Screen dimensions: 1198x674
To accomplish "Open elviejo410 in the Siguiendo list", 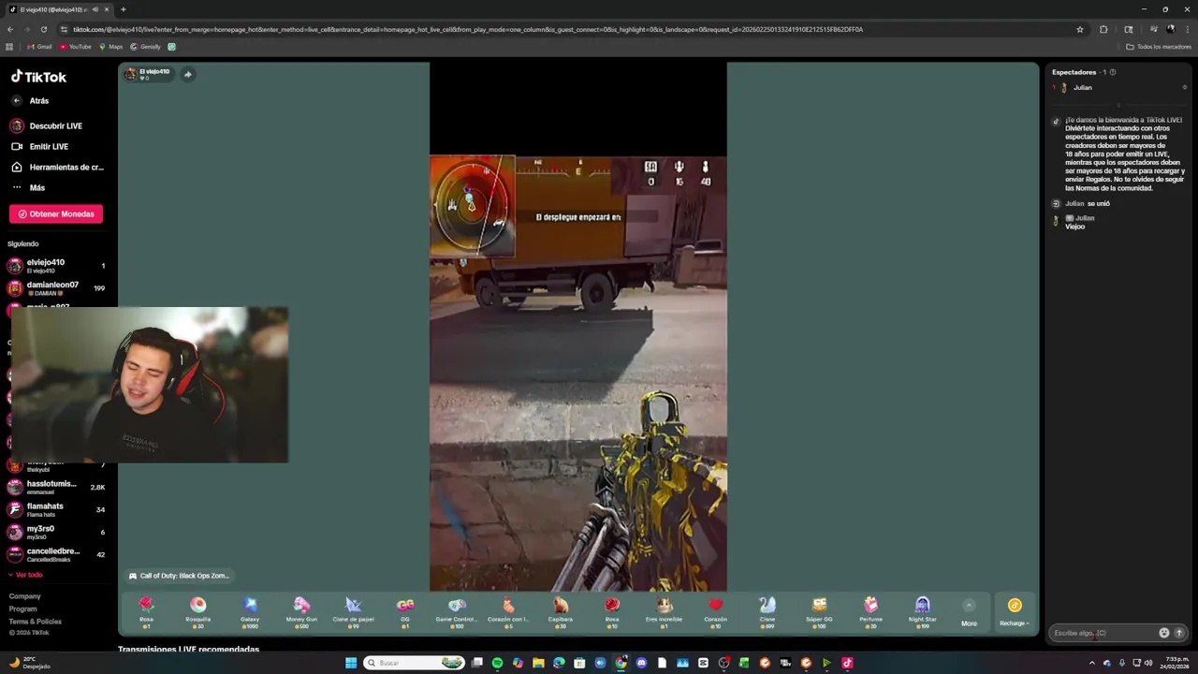I will 58,266.
